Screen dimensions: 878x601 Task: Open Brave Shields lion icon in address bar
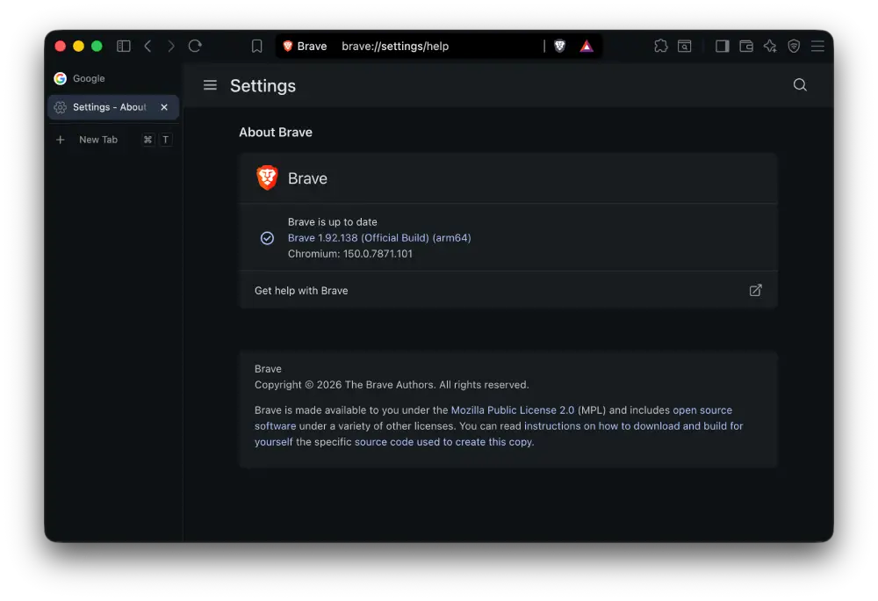point(559,46)
